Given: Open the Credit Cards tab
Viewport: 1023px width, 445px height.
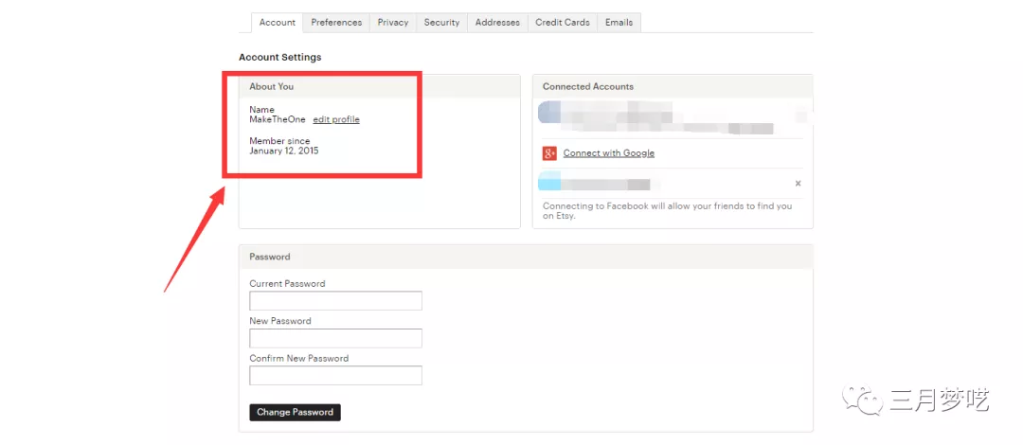Looking at the screenshot, I should (x=563, y=22).
